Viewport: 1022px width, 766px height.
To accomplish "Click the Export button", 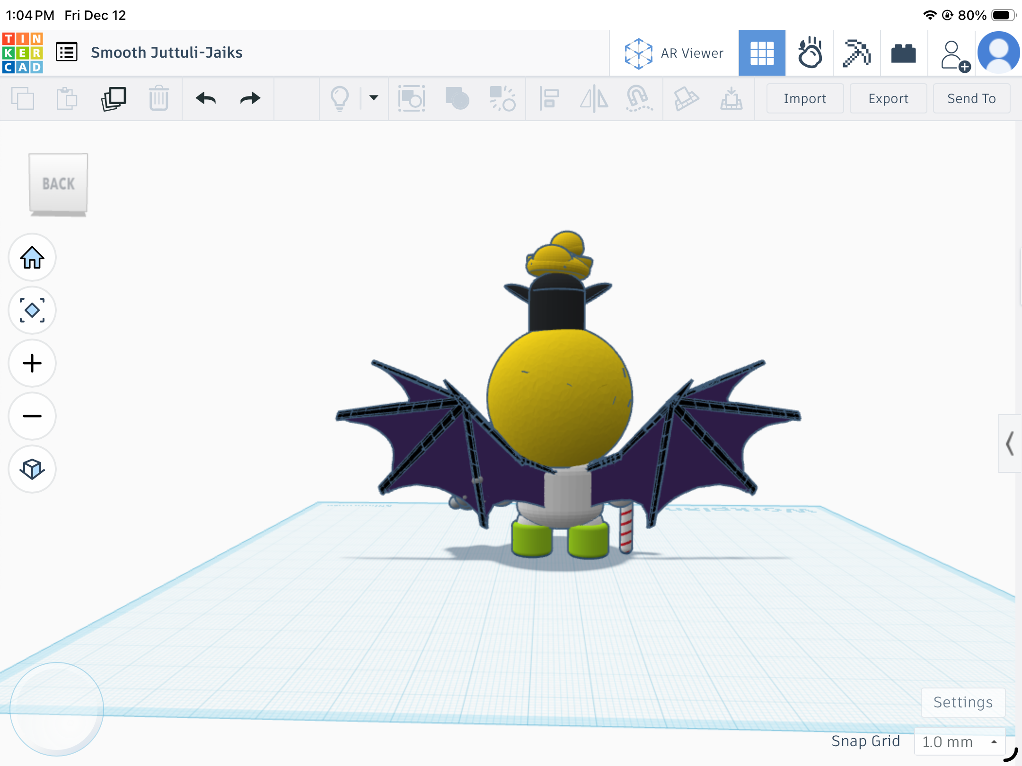I will [x=888, y=98].
